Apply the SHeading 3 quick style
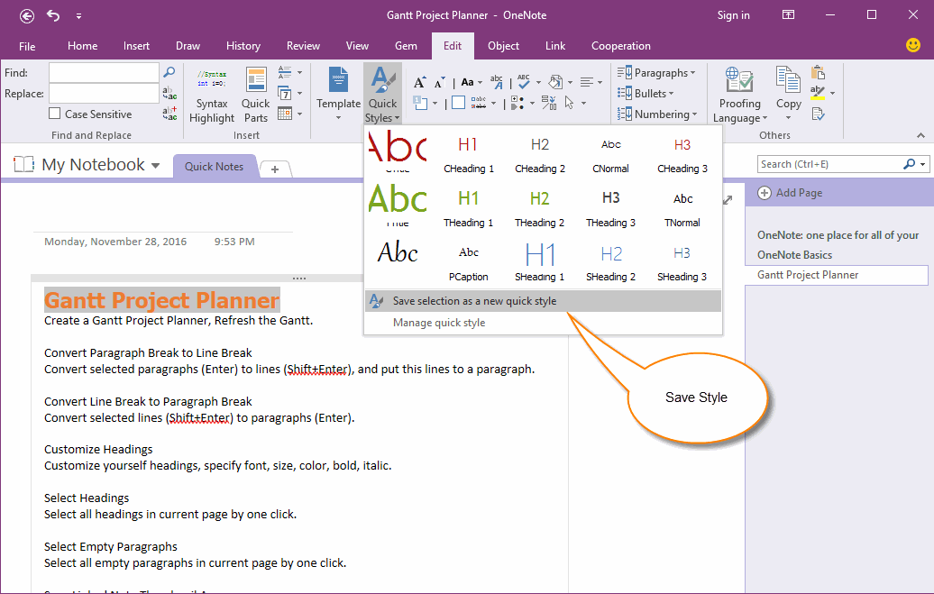This screenshot has width=934, height=594. (682, 262)
